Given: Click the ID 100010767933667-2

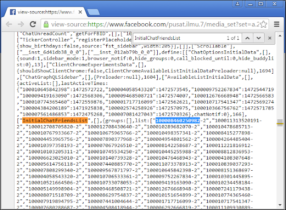Looking at the screenshot, I should (53, 133).
